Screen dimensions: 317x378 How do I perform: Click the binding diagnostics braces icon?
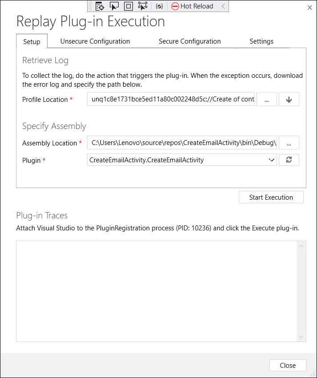tap(159, 6)
